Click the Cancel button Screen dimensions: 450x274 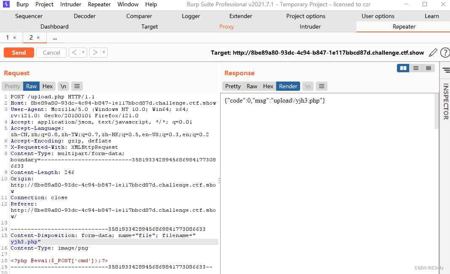coord(51,53)
